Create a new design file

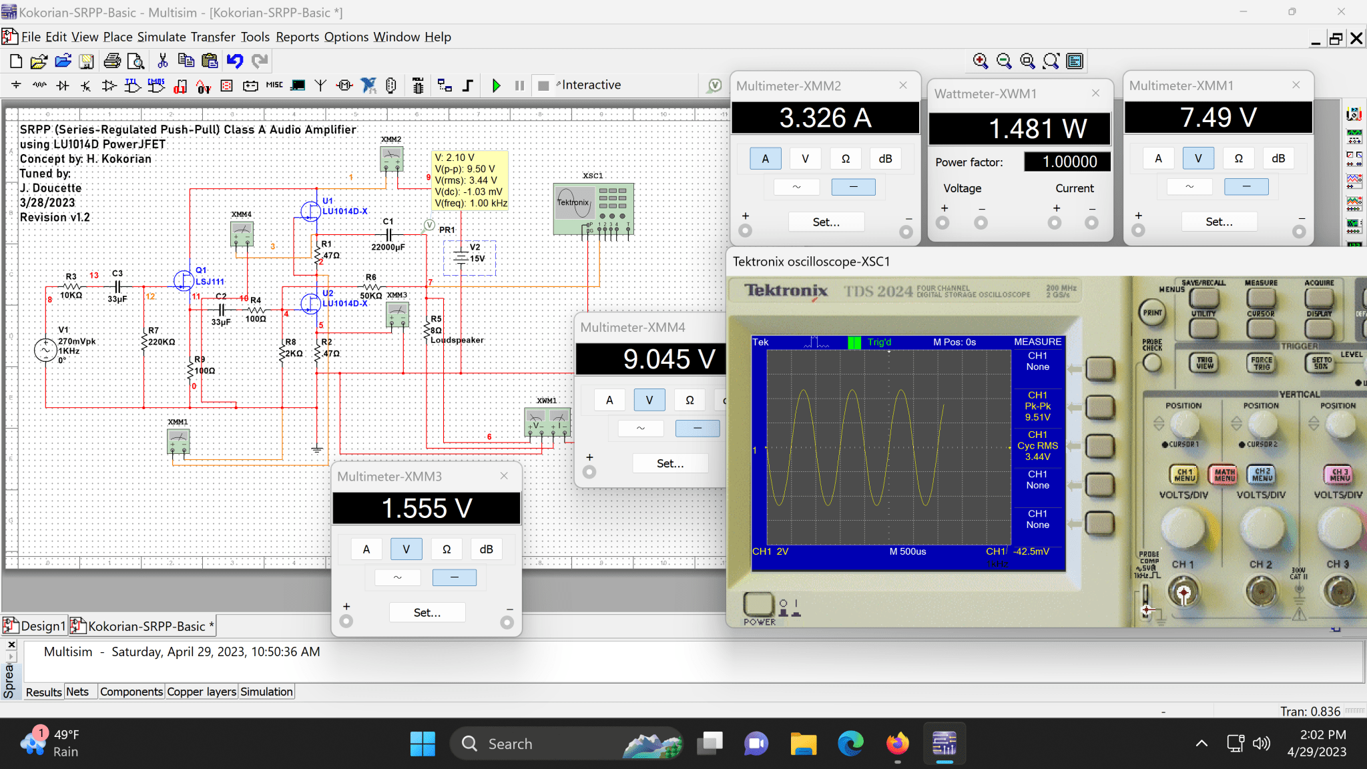(16, 61)
